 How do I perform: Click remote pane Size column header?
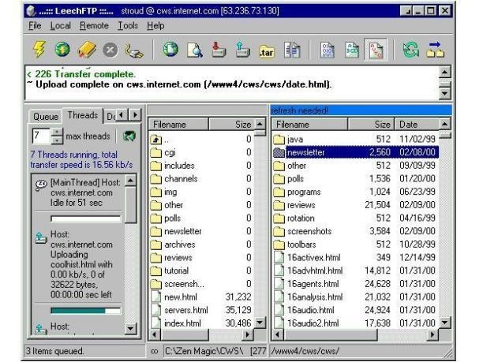click(371, 125)
